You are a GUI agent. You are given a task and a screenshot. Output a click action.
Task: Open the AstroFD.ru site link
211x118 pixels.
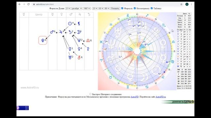tap(161, 97)
